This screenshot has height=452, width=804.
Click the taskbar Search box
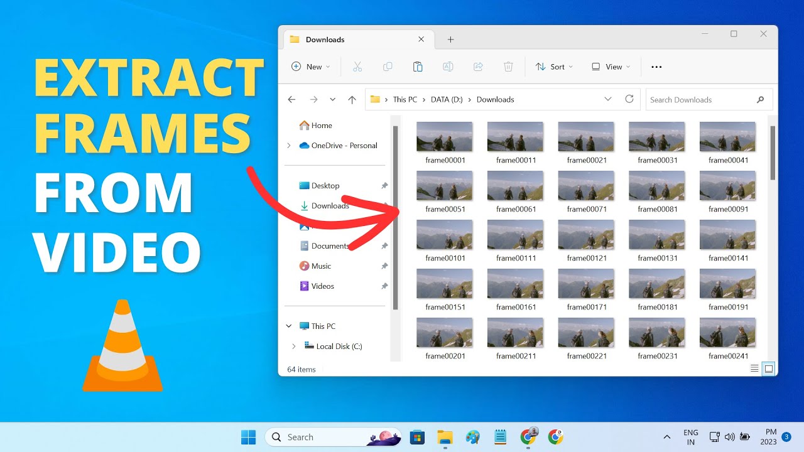pos(333,437)
